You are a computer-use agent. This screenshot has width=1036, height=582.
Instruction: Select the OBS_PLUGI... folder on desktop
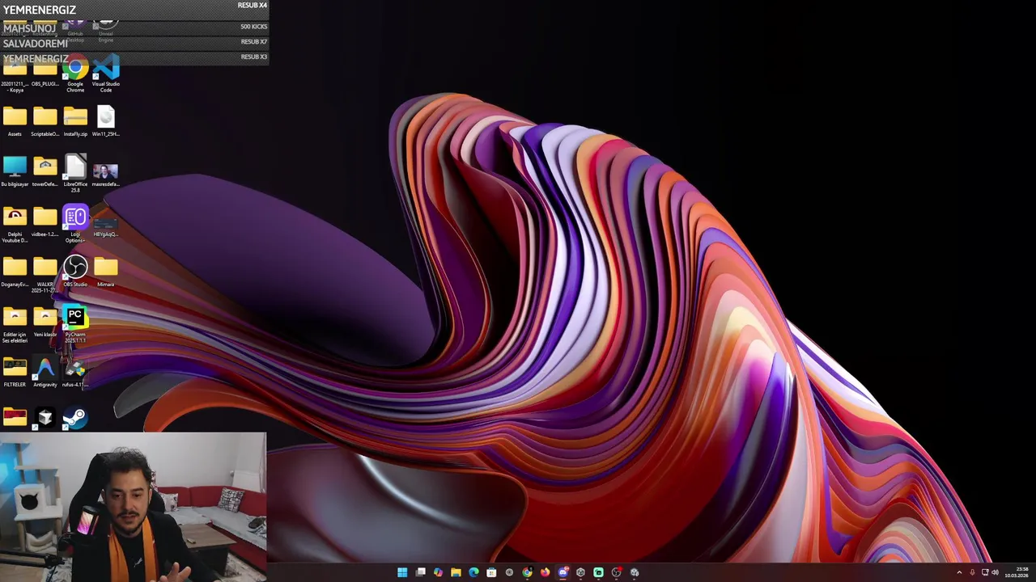click(45, 74)
